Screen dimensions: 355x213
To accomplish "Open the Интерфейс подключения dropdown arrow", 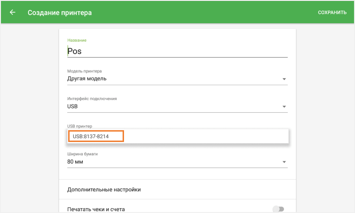I will click(284, 106).
